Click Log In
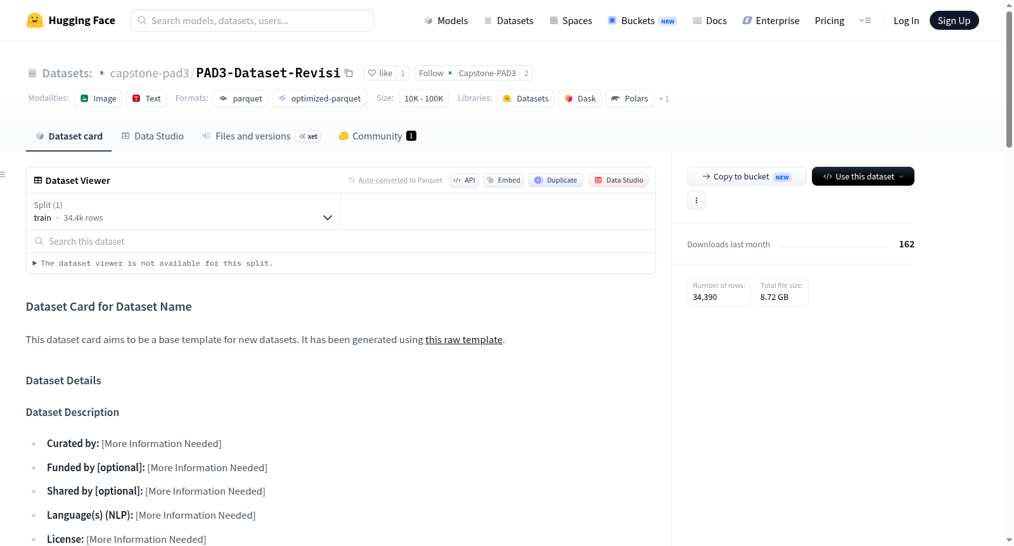This screenshot has width=1014, height=546. click(906, 20)
